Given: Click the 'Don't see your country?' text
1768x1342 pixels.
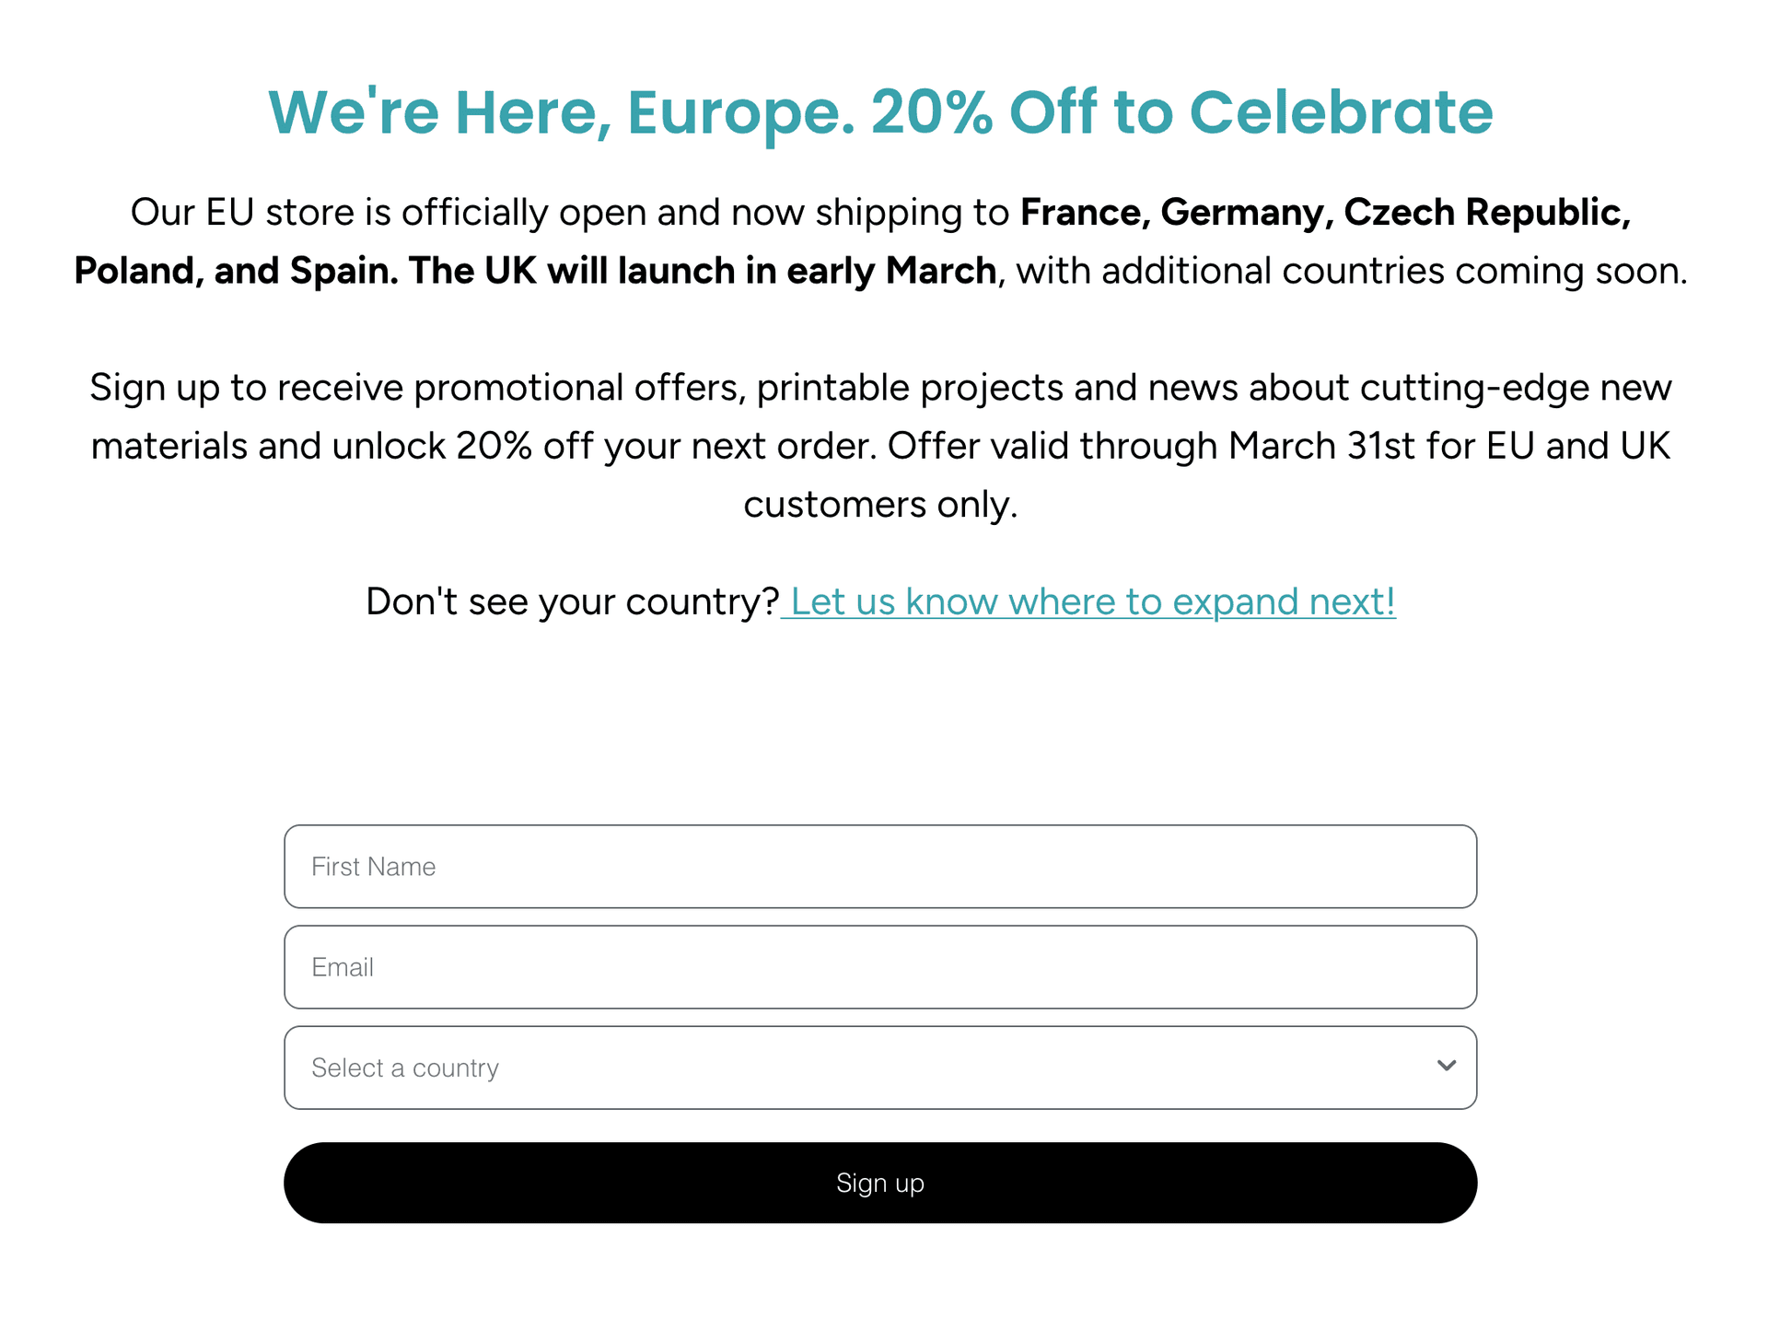Looking at the screenshot, I should 572,601.
